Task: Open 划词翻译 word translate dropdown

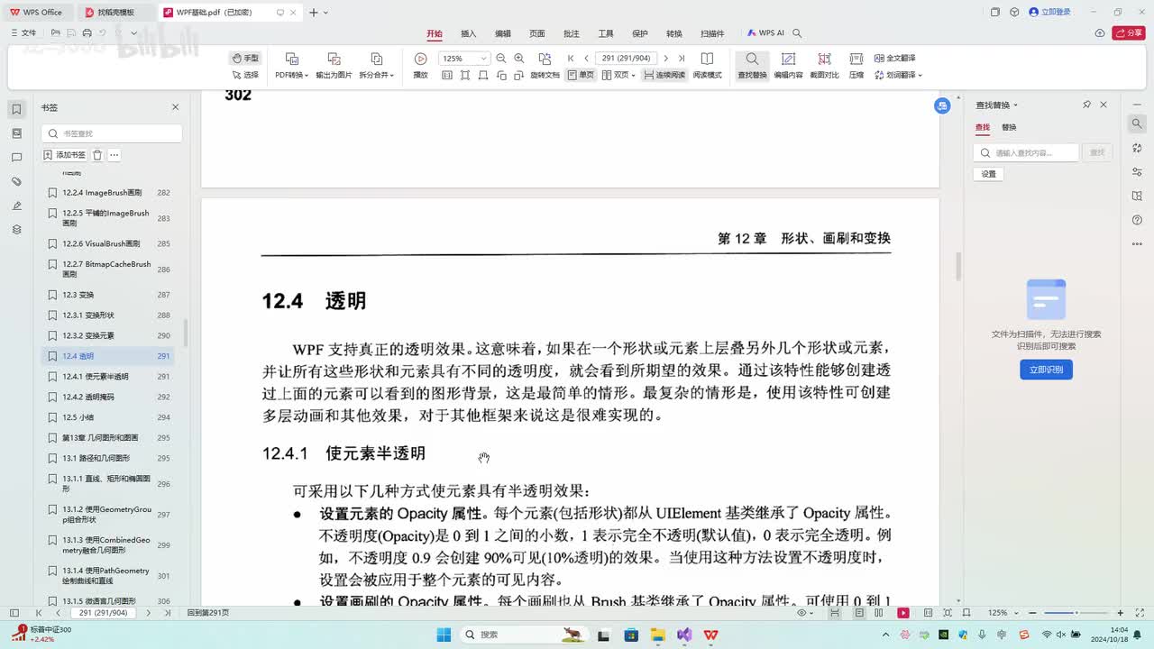Action: click(898, 75)
